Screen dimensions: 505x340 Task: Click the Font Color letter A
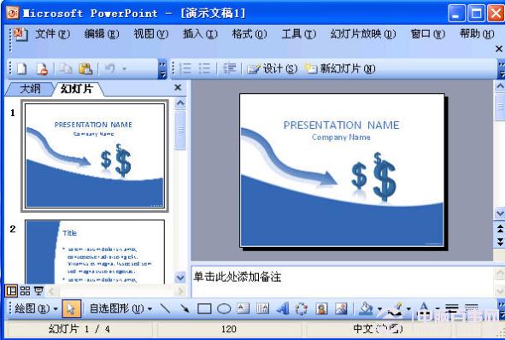coord(424,308)
